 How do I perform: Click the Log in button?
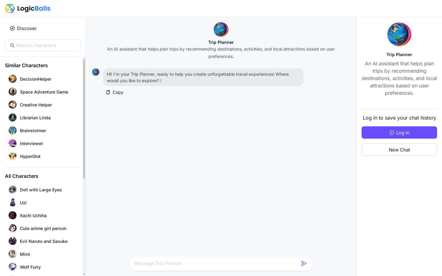(399, 132)
